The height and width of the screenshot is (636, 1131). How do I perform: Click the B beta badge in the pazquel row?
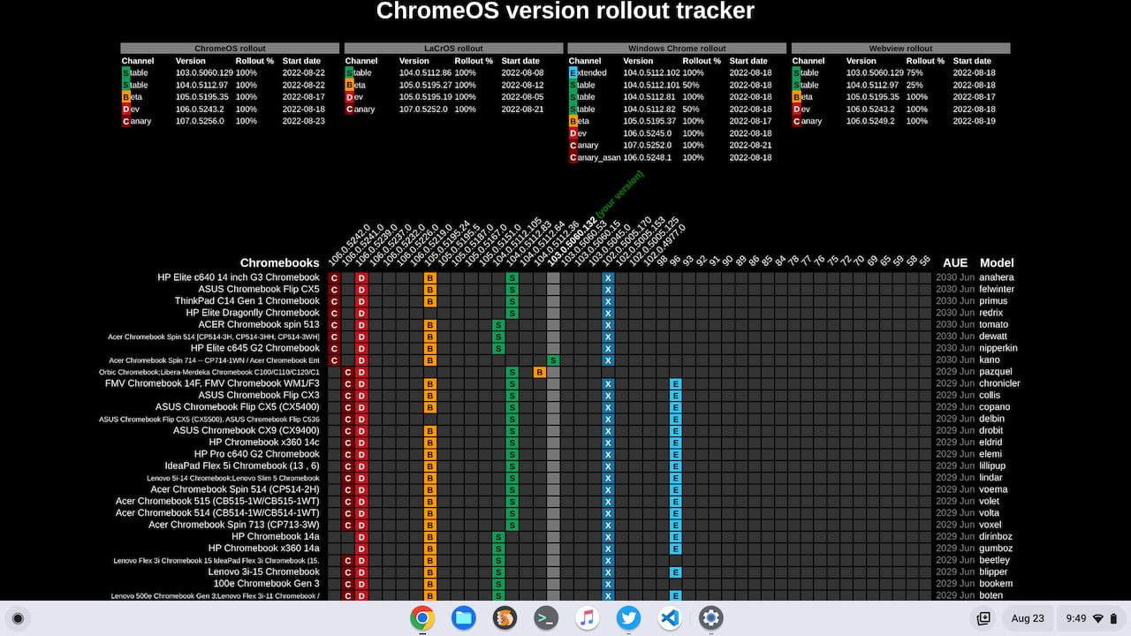[x=539, y=372]
